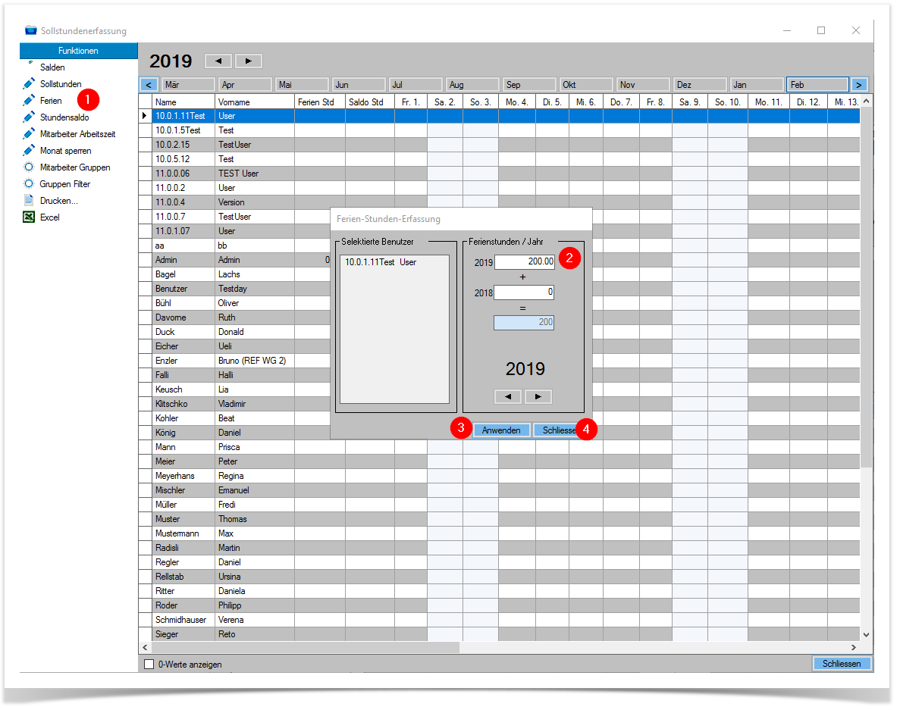Viewport: 900px width, 710px height.
Task: Click the pencil icon next to Stundensaldo
Action: (x=29, y=117)
